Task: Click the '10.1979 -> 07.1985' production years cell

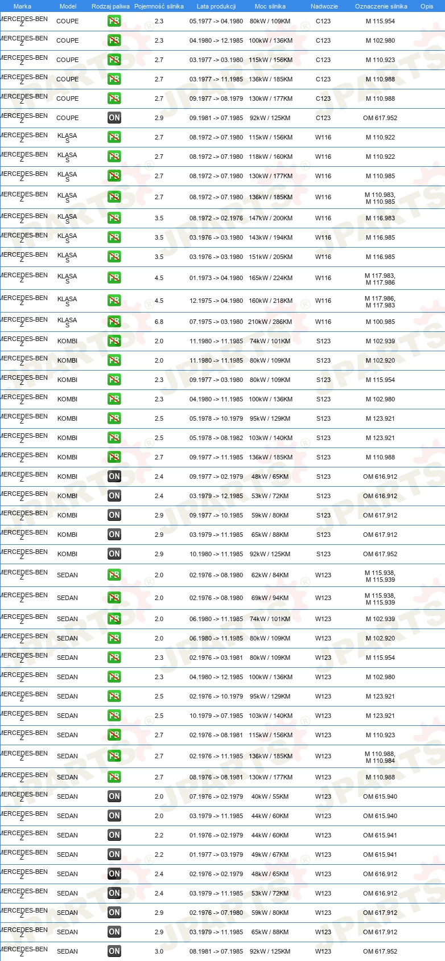Action: [216, 716]
